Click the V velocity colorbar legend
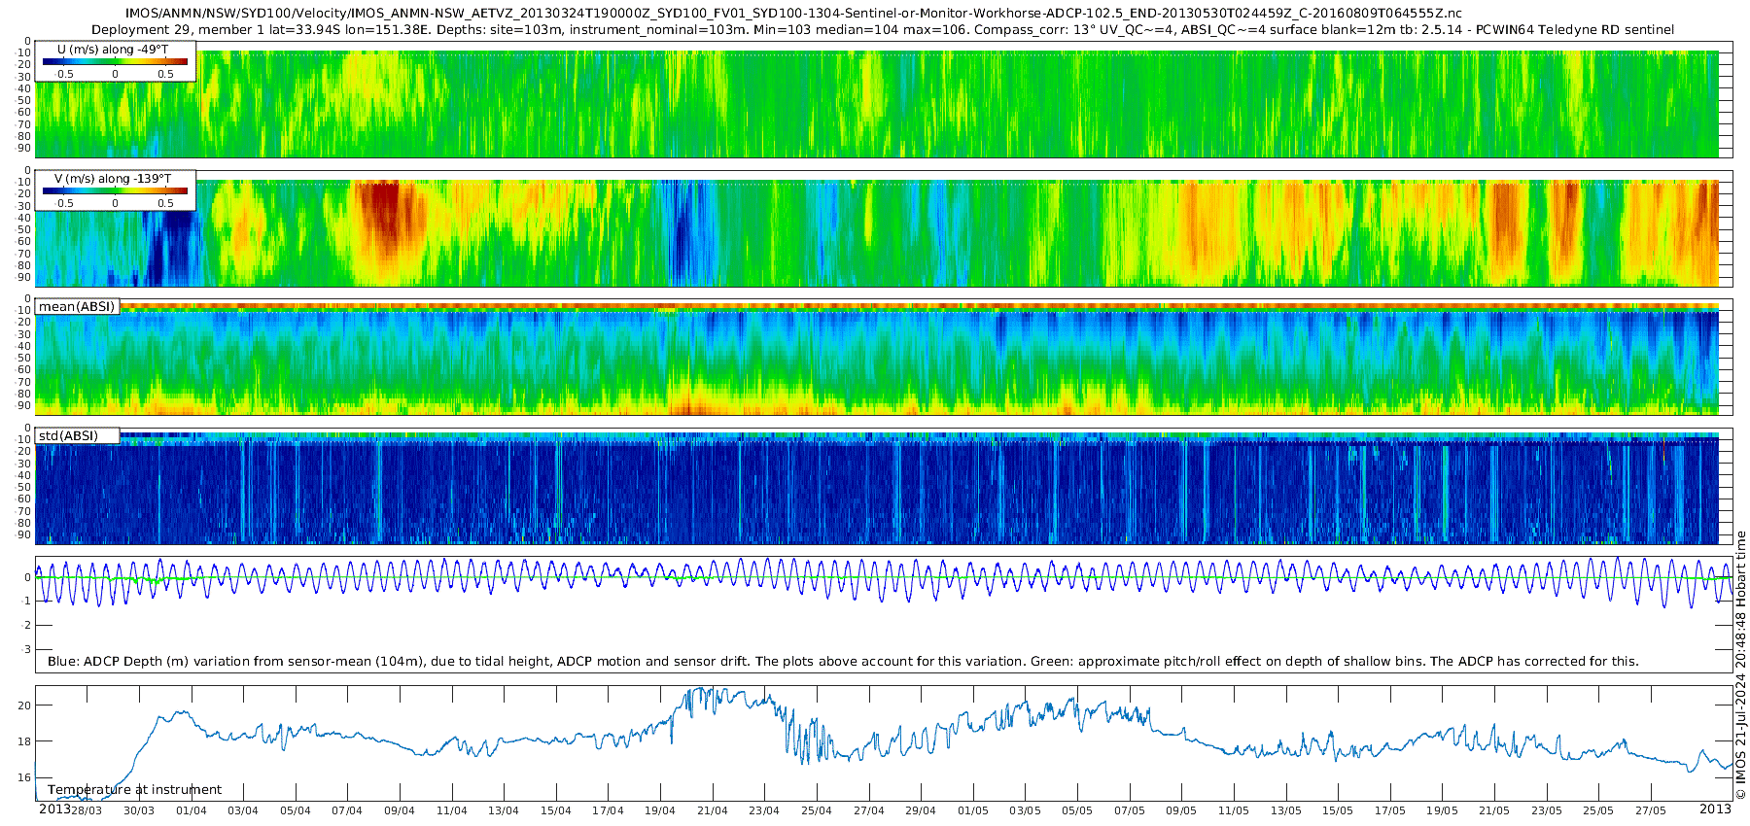Screen dimensions: 1750x826 [x=115, y=190]
